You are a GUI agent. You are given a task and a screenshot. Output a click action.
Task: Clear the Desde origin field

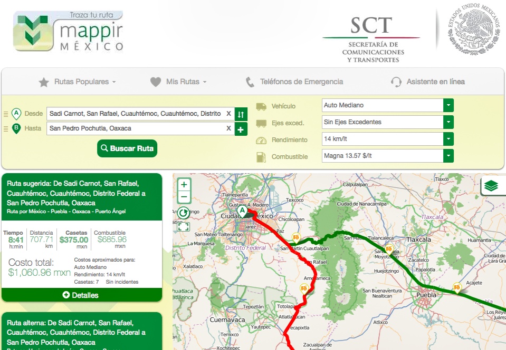pos(228,114)
